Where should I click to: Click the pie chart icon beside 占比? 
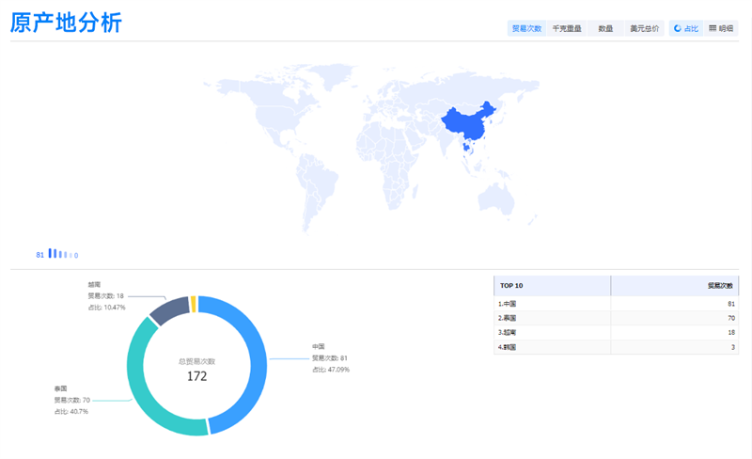[678, 29]
